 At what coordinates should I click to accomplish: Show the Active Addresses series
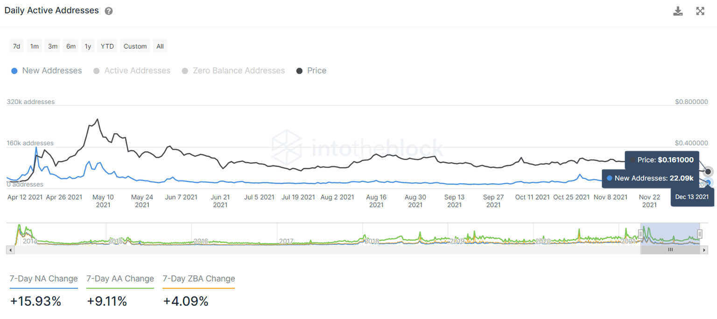click(132, 71)
